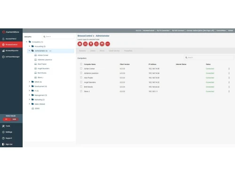Click Client Service in the action bar

point(114,51)
